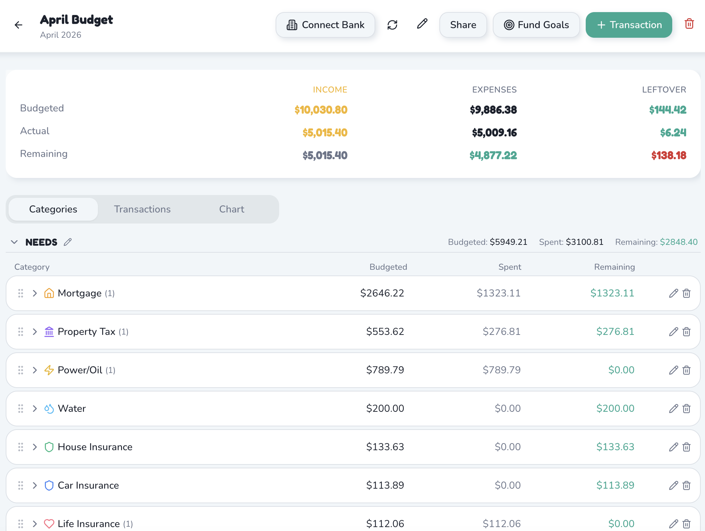Delete the Water category

click(x=686, y=409)
